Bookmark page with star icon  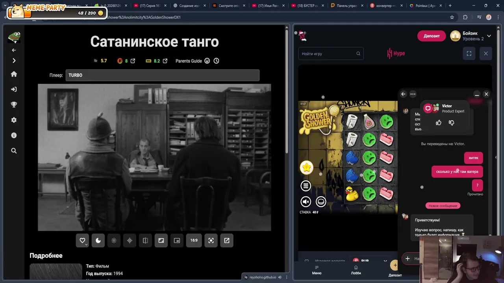(452, 17)
